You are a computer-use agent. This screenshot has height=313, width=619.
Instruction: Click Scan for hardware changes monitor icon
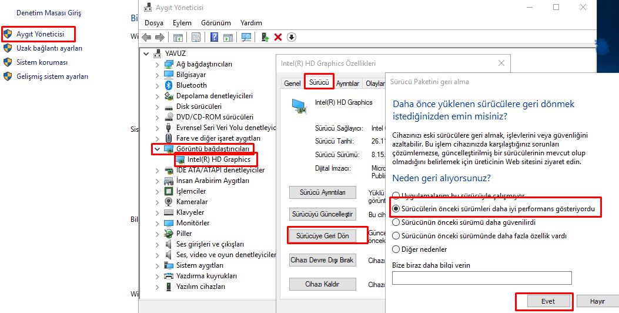tap(246, 37)
